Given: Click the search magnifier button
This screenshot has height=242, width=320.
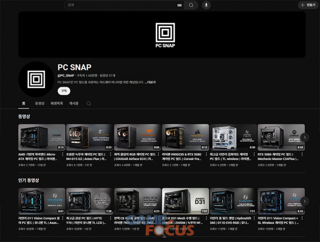Looking at the screenshot, I should pyautogui.click(x=191, y=5).
